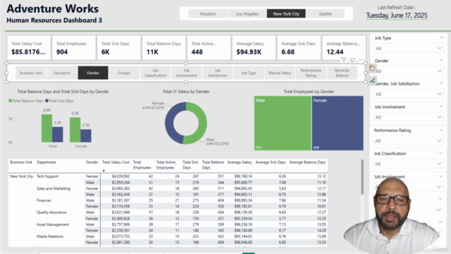Choose the Marital Status field button
Viewport: 451px width, 254px height.
tap(280, 73)
